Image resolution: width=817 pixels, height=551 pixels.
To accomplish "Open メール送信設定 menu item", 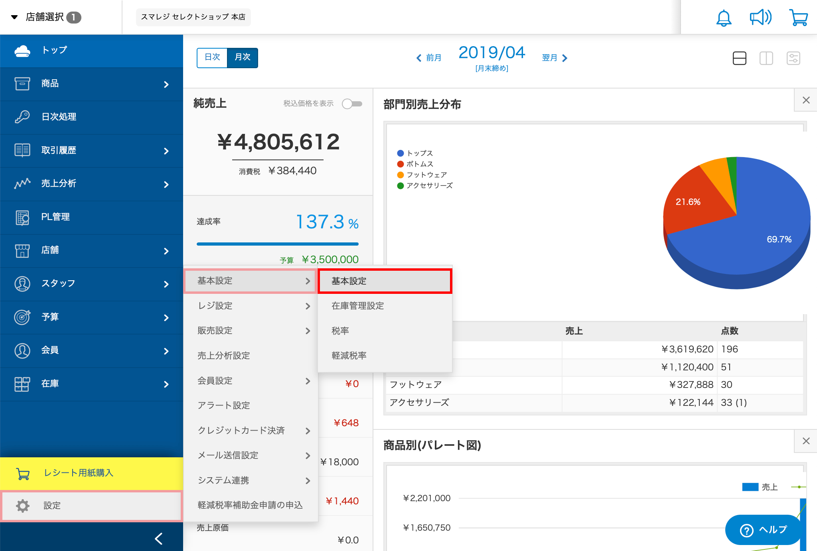I will coord(251,455).
